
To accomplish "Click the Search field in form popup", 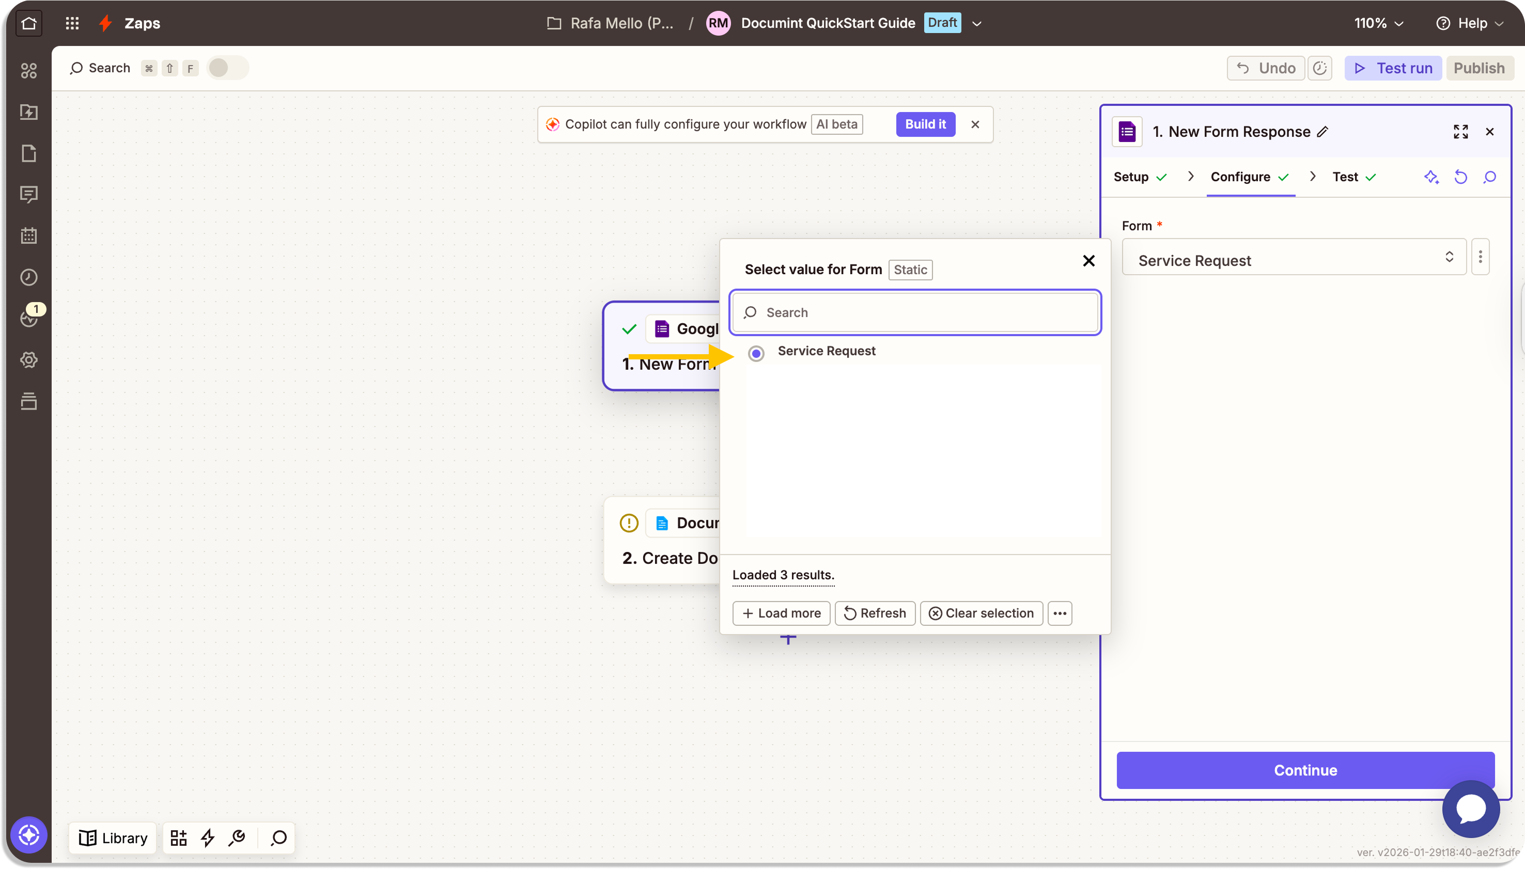I will [915, 313].
